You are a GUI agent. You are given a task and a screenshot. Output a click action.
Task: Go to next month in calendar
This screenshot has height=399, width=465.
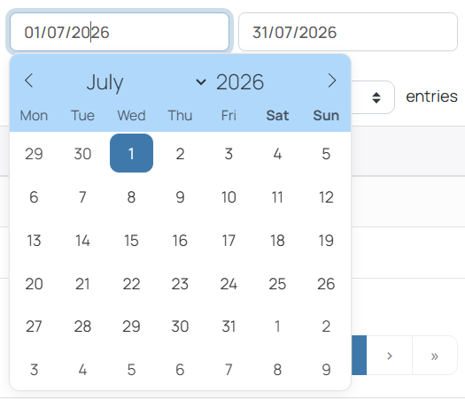pos(332,81)
